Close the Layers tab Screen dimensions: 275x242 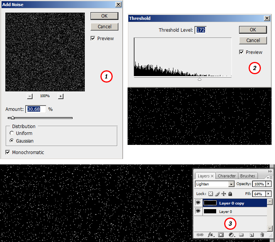[x=212, y=176]
